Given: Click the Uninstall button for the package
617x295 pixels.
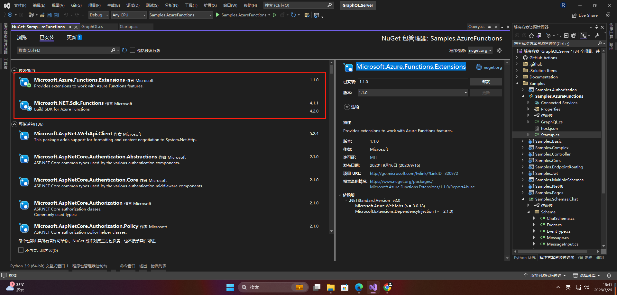Looking at the screenshot, I should point(486,82).
